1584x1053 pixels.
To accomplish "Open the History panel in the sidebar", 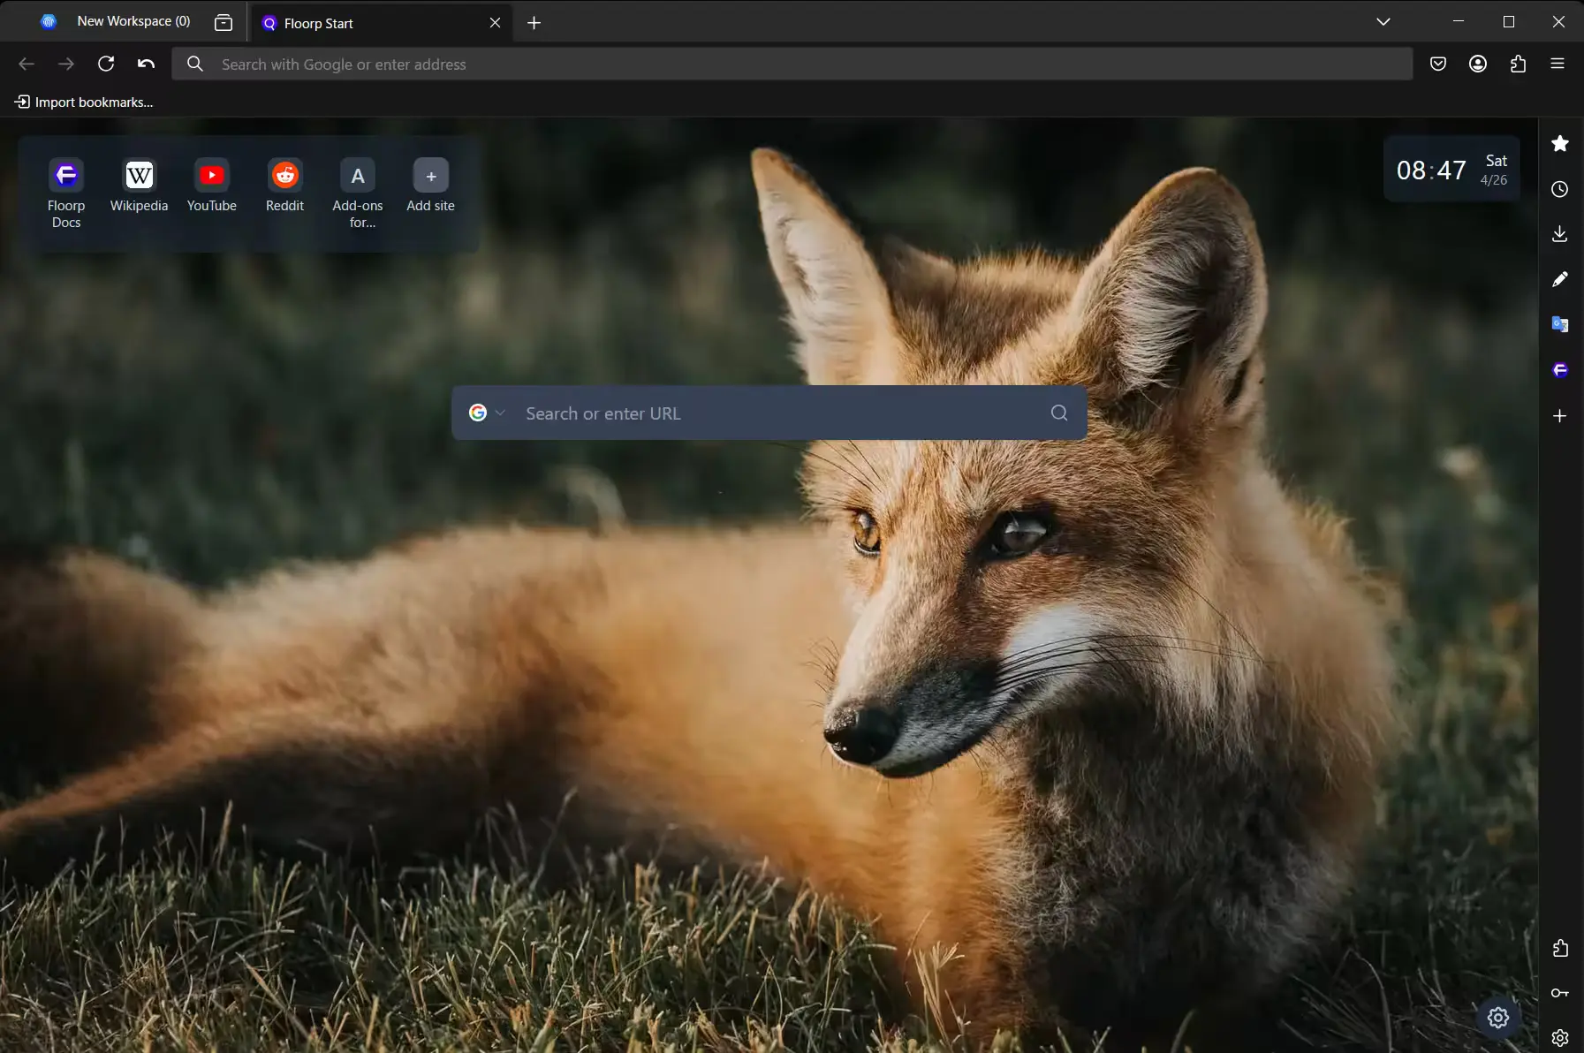I will (x=1561, y=189).
